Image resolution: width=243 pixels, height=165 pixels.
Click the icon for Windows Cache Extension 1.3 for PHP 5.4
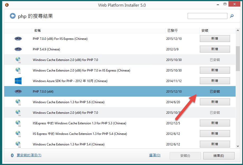coord(18,144)
